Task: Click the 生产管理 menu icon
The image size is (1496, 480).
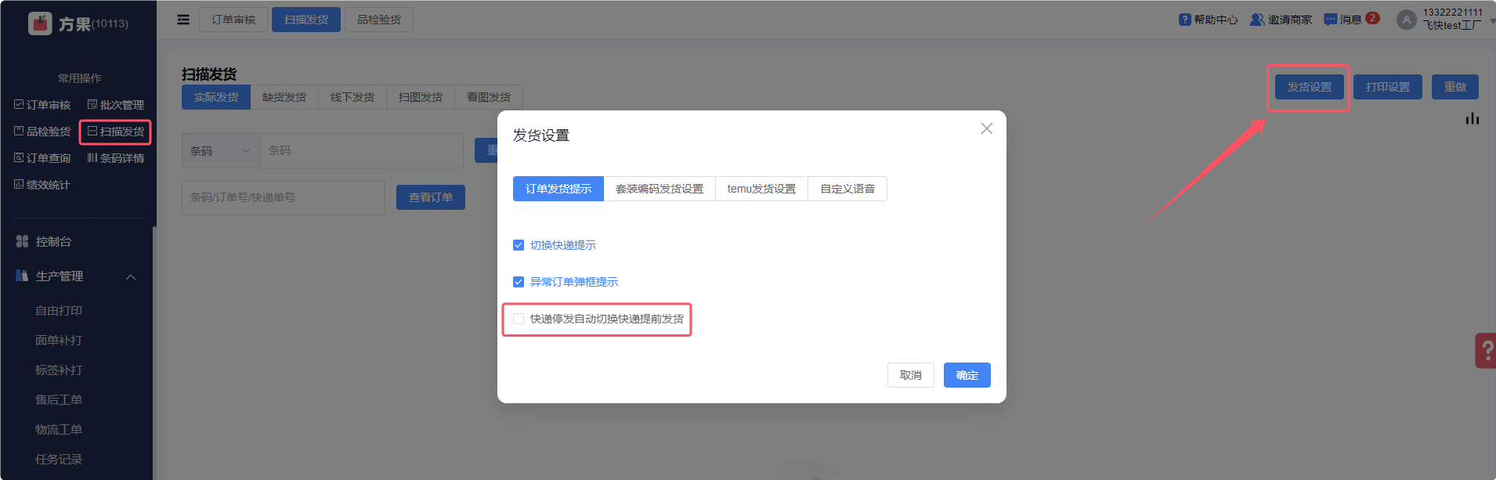Action: tap(22, 276)
